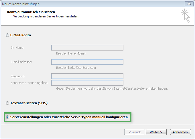Image resolution: width=195 pixels, height=139 pixels.
Task: Click the Beispiel: Heike Molnar hint text
Action: click(71, 53)
